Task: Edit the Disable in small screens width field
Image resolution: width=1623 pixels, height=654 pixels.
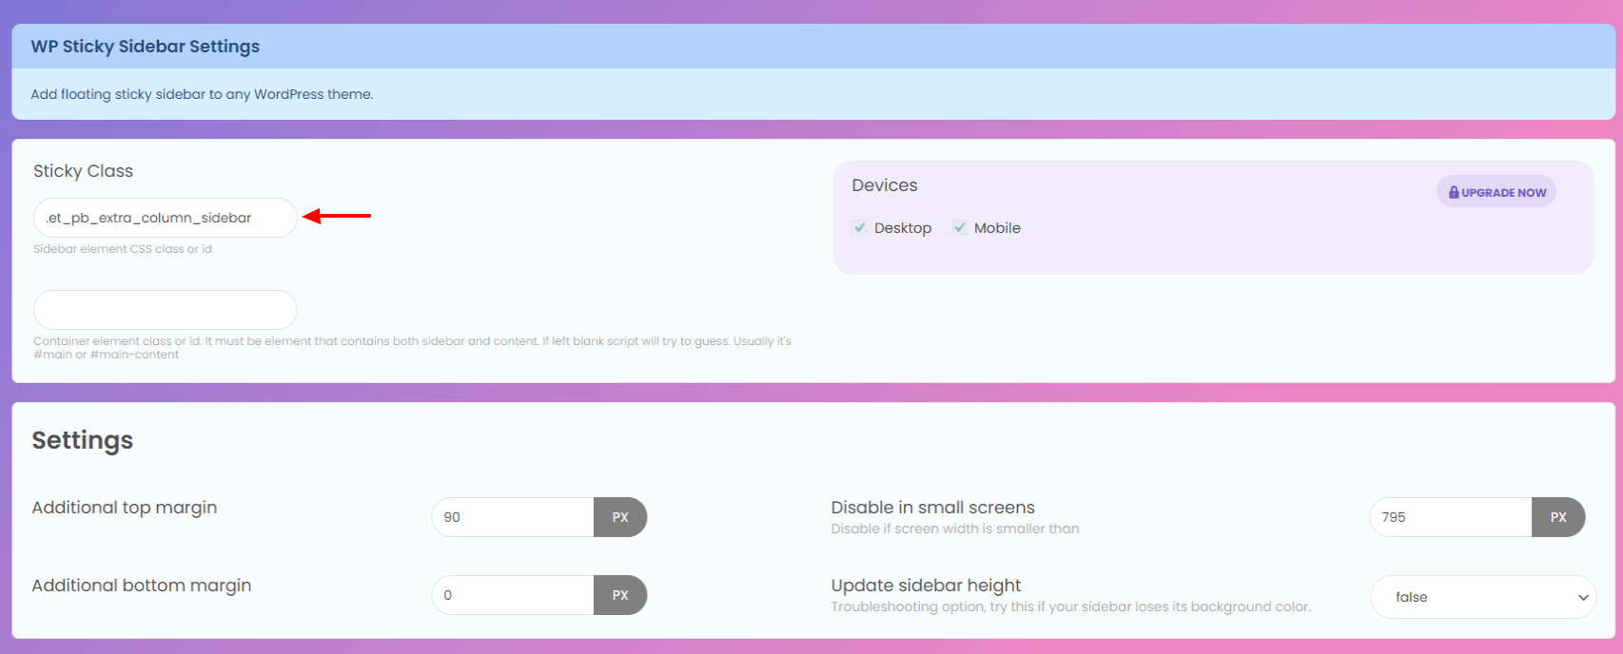Action: [1451, 517]
